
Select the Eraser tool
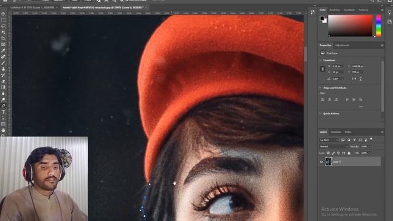(x=3, y=81)
